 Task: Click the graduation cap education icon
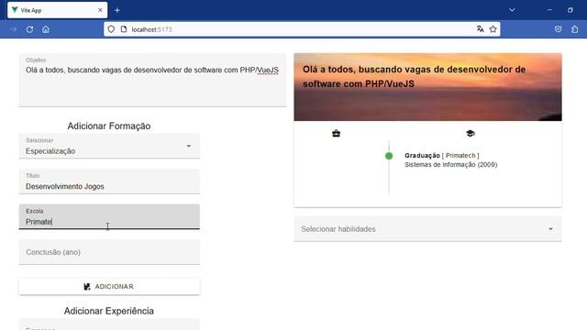(471, 133)
